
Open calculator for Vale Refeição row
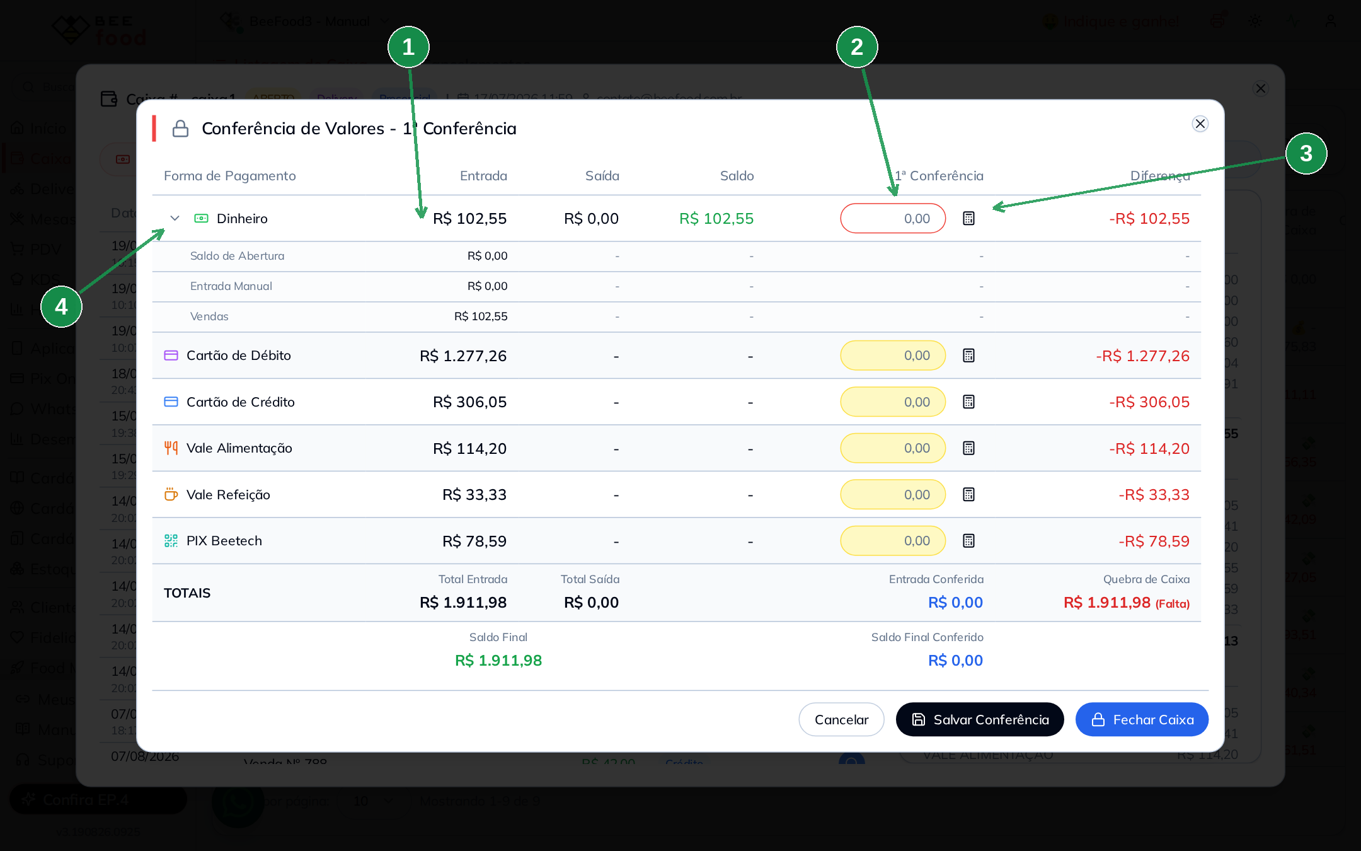click(968, 494)
